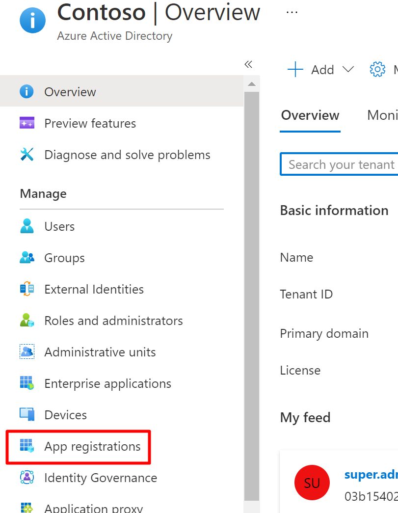Click the settings gear icon in toolbar

click(377, 70)
